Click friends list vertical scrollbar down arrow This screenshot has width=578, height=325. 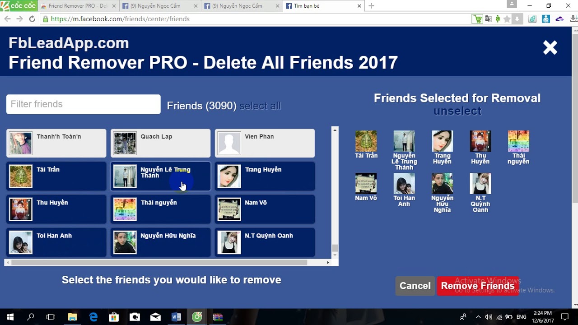point(335,255)
